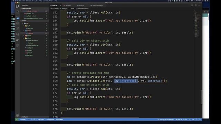
Task: Click the Go language mode indicator
Action: coord(193,120)
